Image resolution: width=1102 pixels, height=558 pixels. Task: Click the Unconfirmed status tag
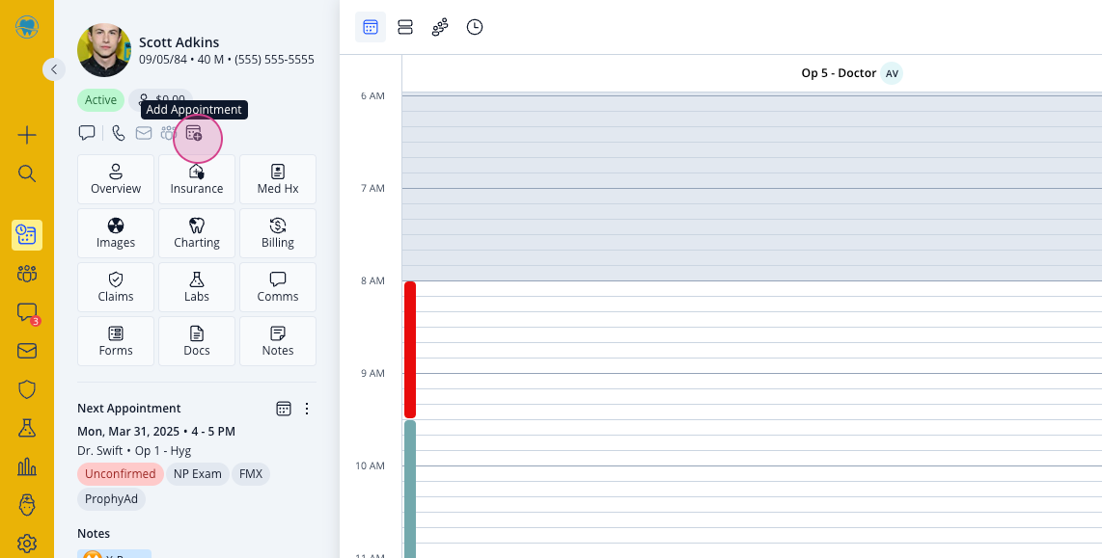click(x=121, y=474)
